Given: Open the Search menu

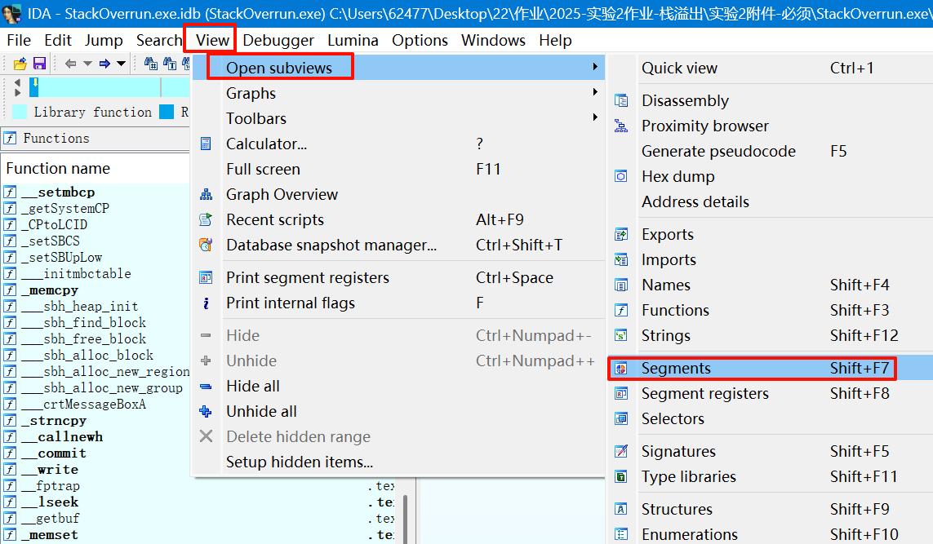Looking at the screenshot, I should click(x=159, y=41).
